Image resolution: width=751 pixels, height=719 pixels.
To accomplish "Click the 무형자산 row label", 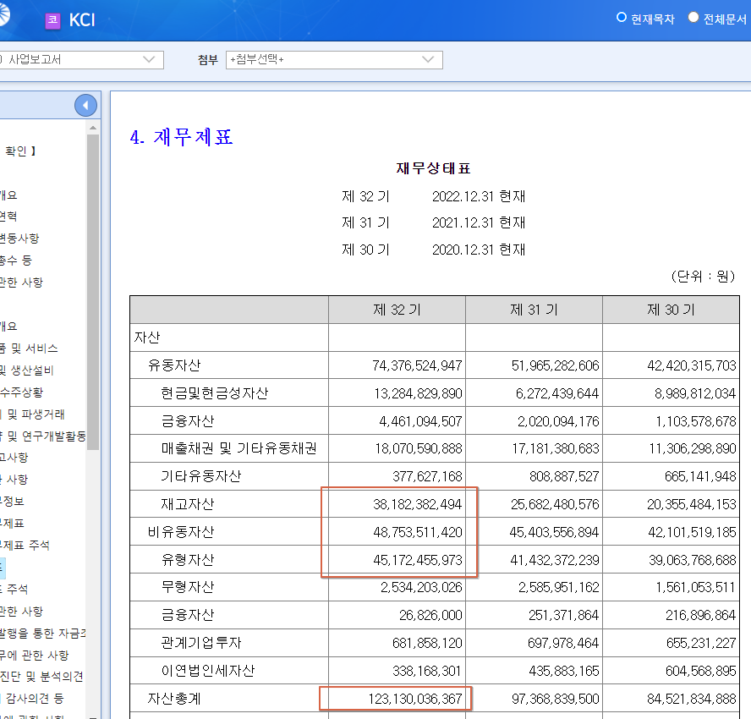I will (x=188, y=587).
